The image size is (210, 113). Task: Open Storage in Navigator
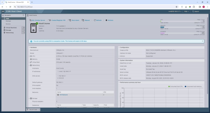(9, 30)
